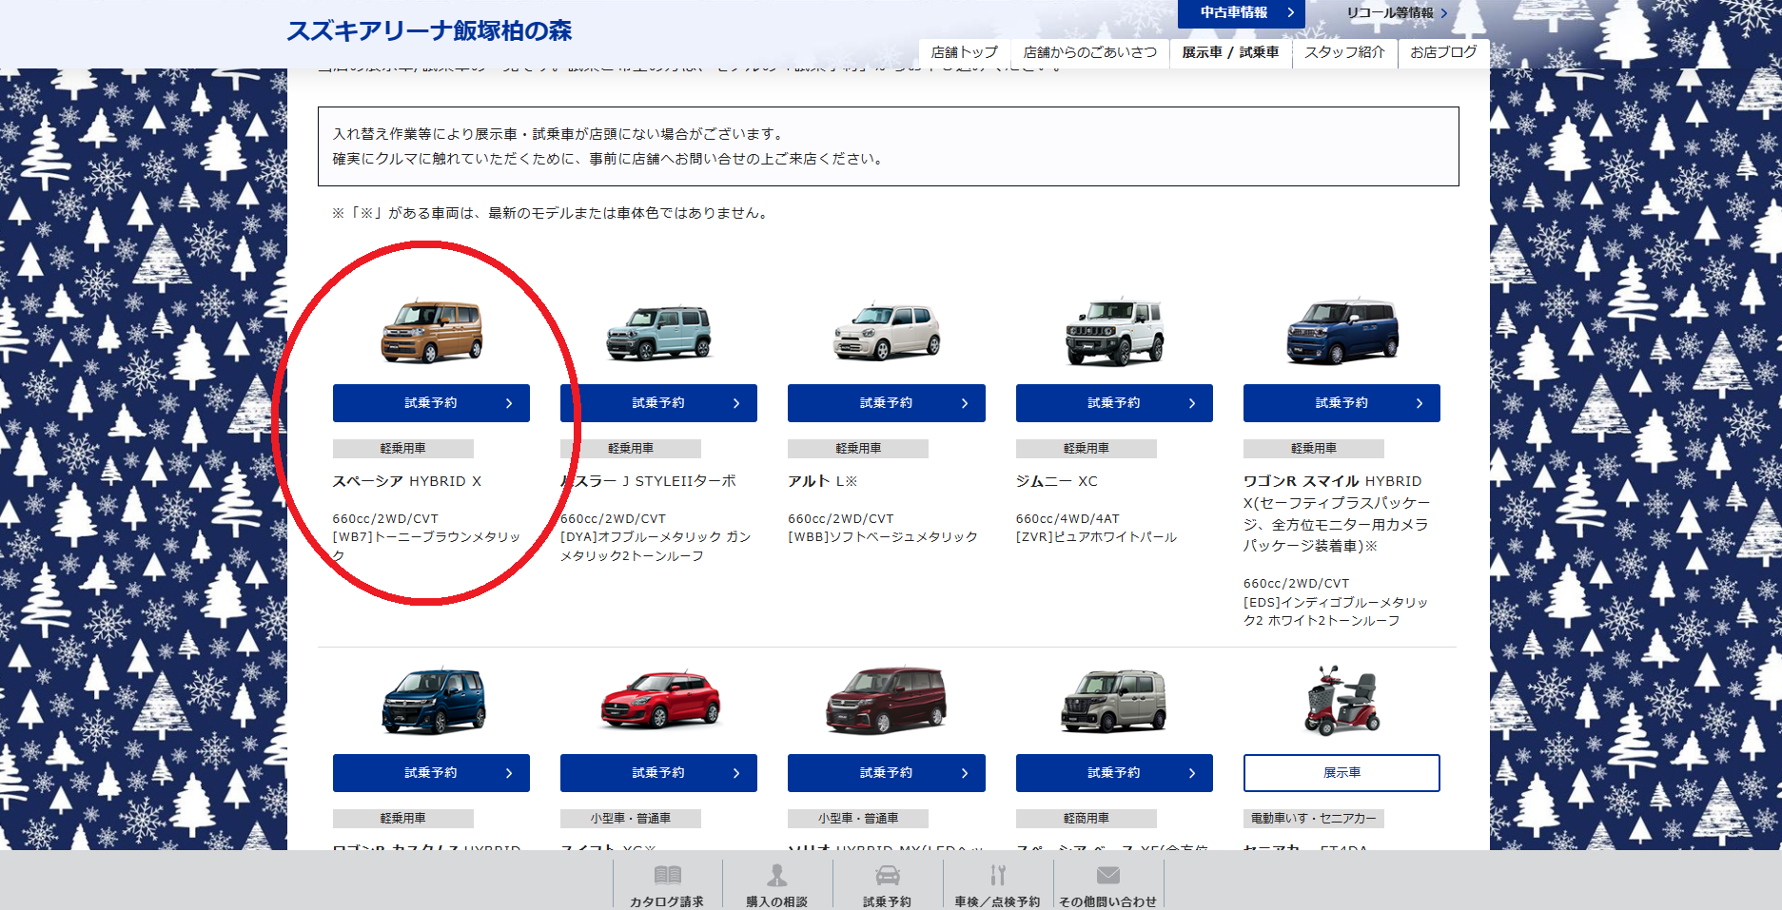
Task: Click 展示車 button under senior scooter
Action: click(x=1341, y=773)
